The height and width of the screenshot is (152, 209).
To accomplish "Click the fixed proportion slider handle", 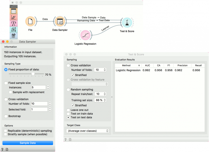I will pos(33,74).
